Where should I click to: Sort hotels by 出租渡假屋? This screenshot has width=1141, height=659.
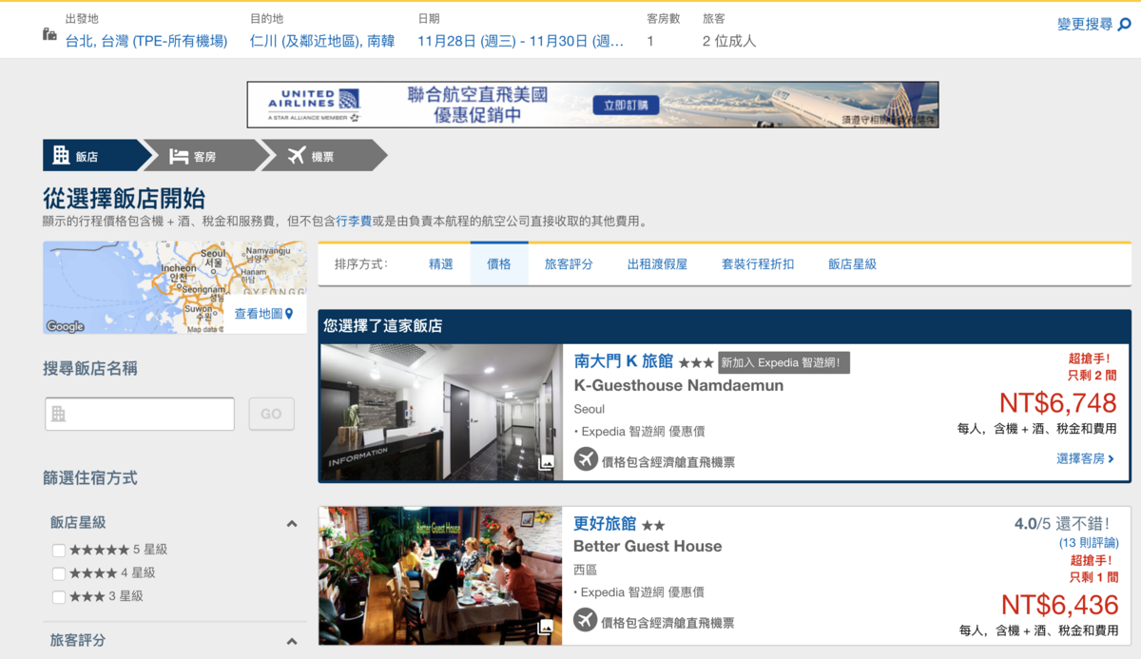(657, 264)
